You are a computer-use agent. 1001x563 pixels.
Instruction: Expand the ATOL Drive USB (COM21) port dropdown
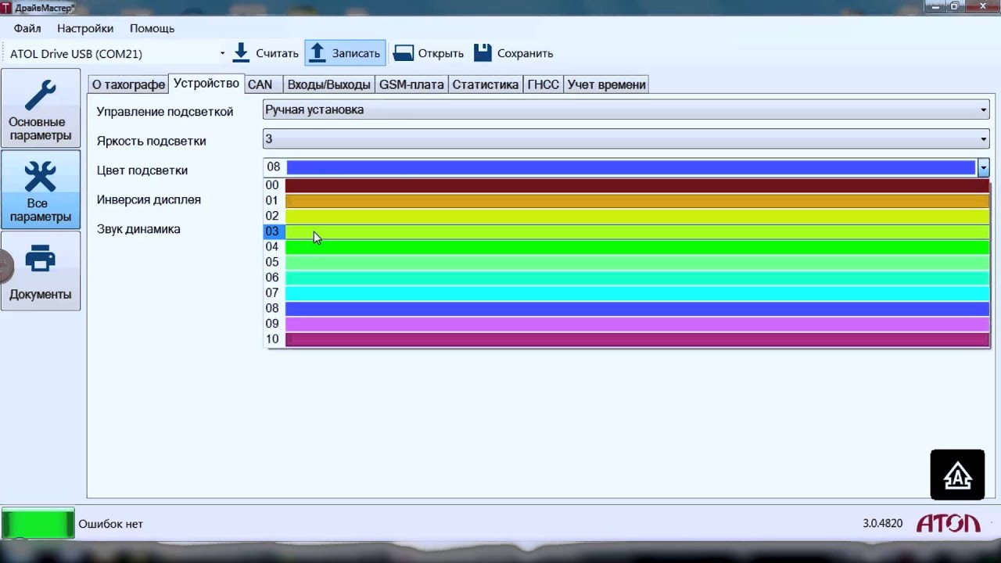tap(222, 54)
